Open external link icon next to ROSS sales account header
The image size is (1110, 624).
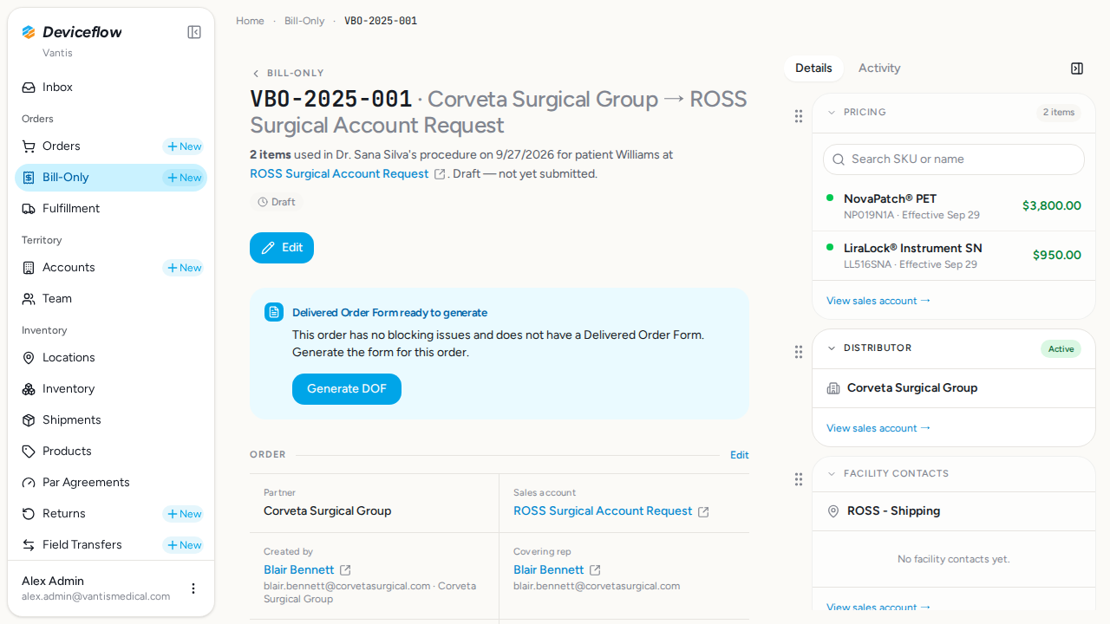pos(440,174)
